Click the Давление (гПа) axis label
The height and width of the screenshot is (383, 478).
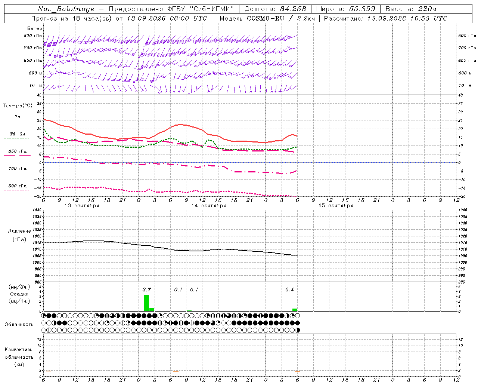[19, 235]
